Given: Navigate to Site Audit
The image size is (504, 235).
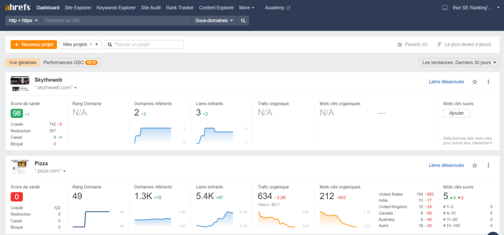Looking at the screenshot, I should pos(151,8).
